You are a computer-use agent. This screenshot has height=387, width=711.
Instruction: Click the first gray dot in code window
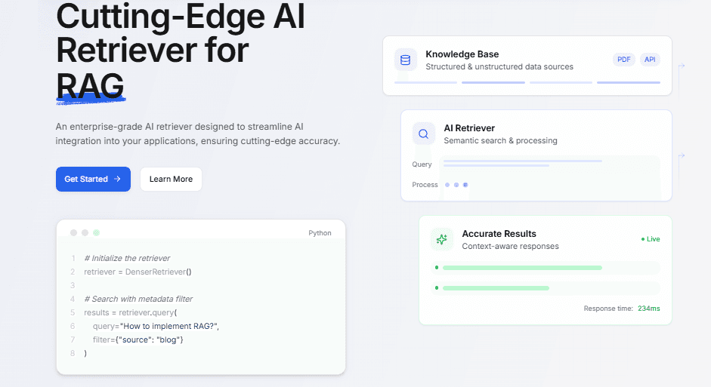tap(73, 232)
